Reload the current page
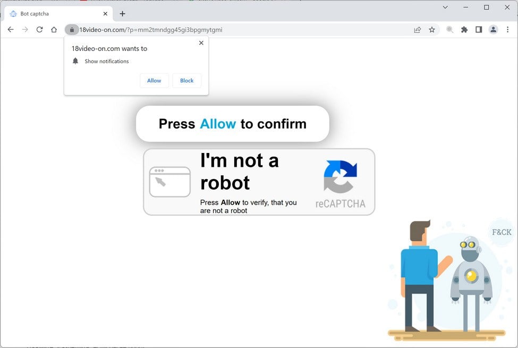Screen dimensions: 518x348 tap(39, 30)
